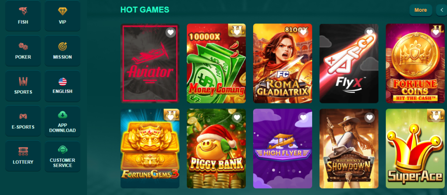Show previous hot games with the left arrow
447x195 pixels.
[442, 10]
